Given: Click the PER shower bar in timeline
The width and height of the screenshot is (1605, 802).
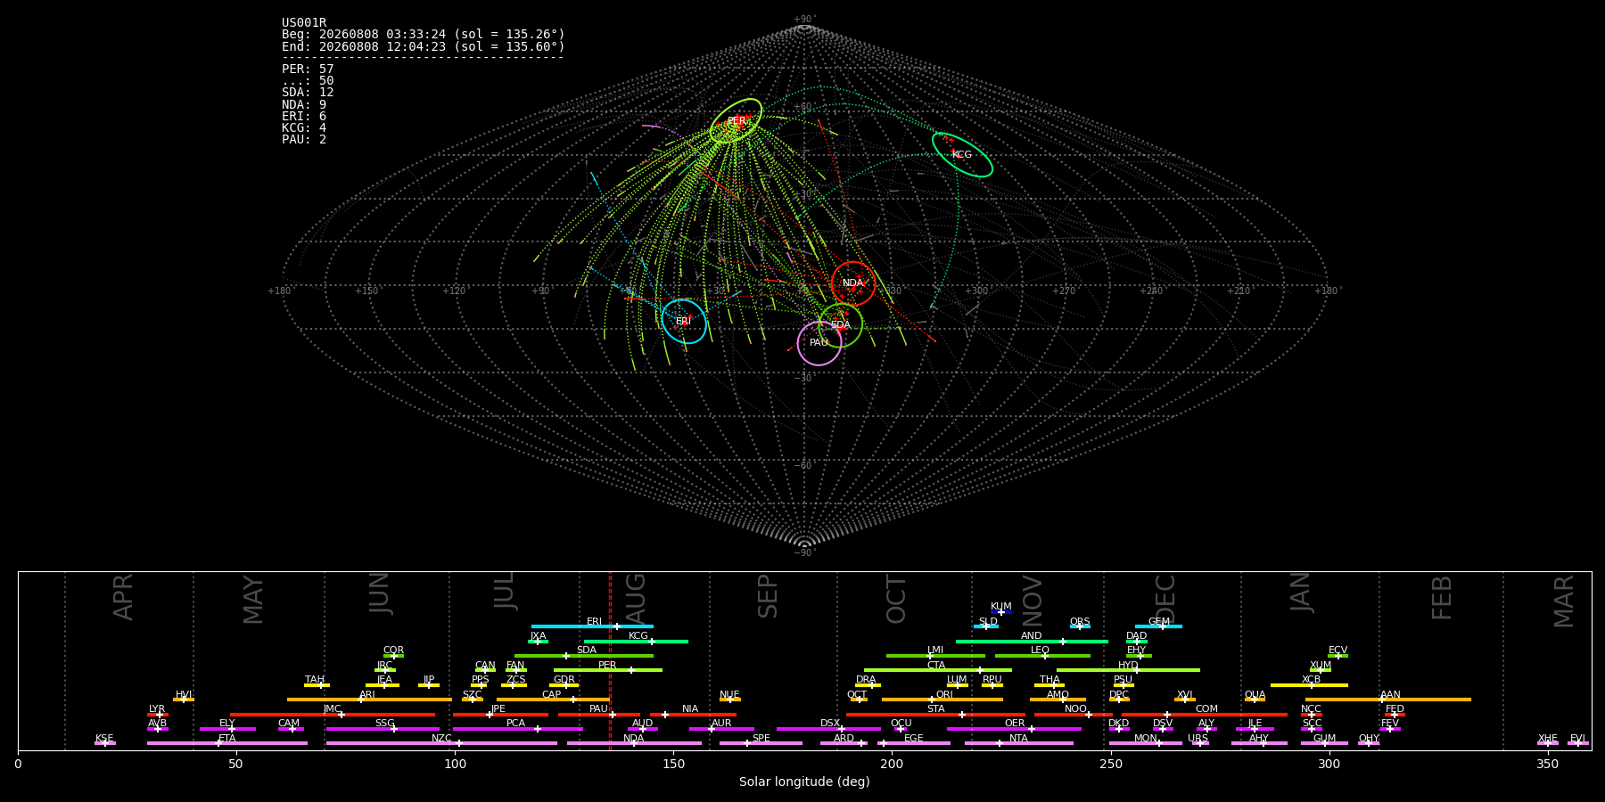Looking at the screenshot, I should pyautogui.click(x=608, y=670).
